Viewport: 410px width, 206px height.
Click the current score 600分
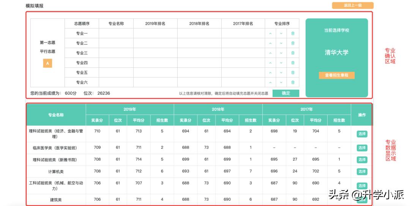click(71, 93)
